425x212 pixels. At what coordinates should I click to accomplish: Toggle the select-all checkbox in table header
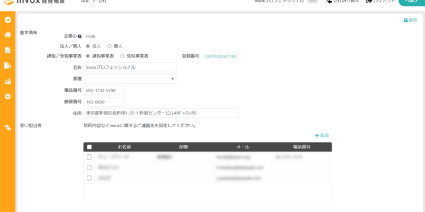[89, 147]
